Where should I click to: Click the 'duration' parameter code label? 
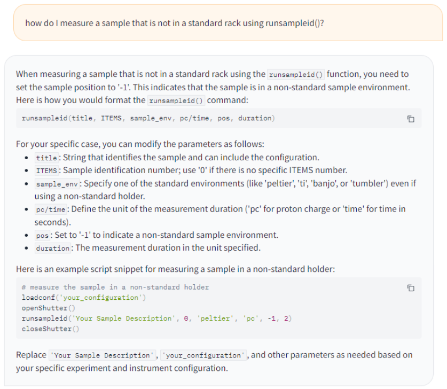click(53, 248)
